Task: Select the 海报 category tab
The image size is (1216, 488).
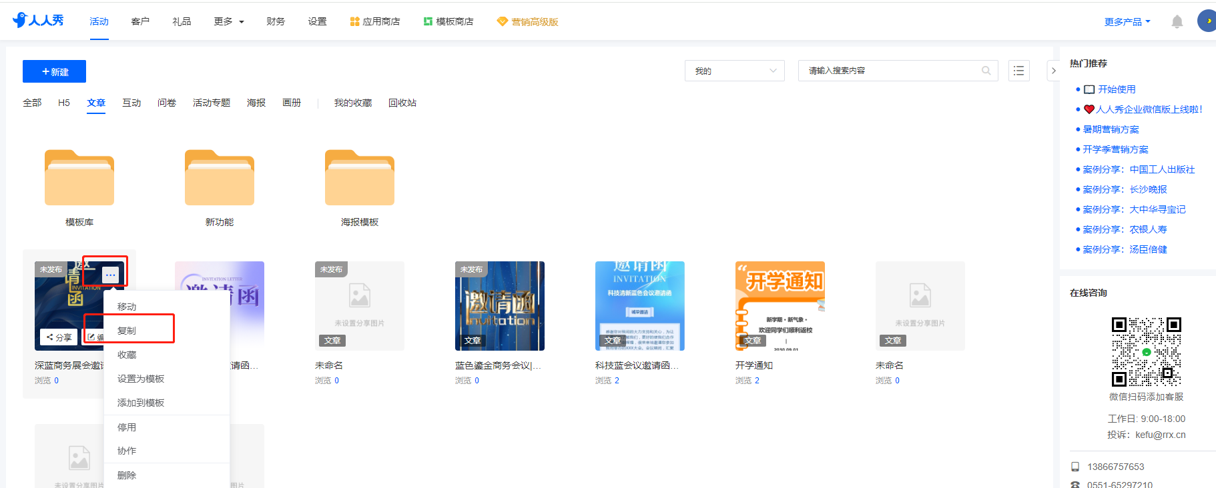Action: pos(256,103)
